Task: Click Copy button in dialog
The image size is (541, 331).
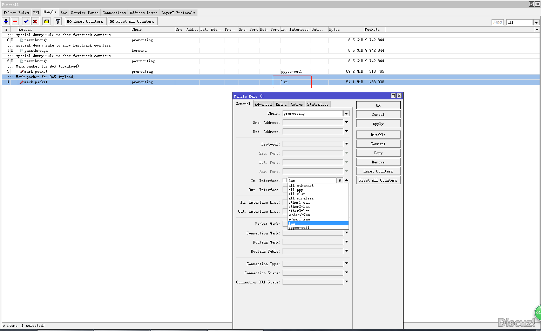Action: coord(378,153)
